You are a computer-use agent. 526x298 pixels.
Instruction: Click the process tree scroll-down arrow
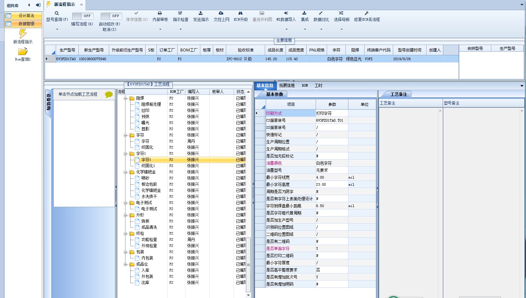pos(249,295)
